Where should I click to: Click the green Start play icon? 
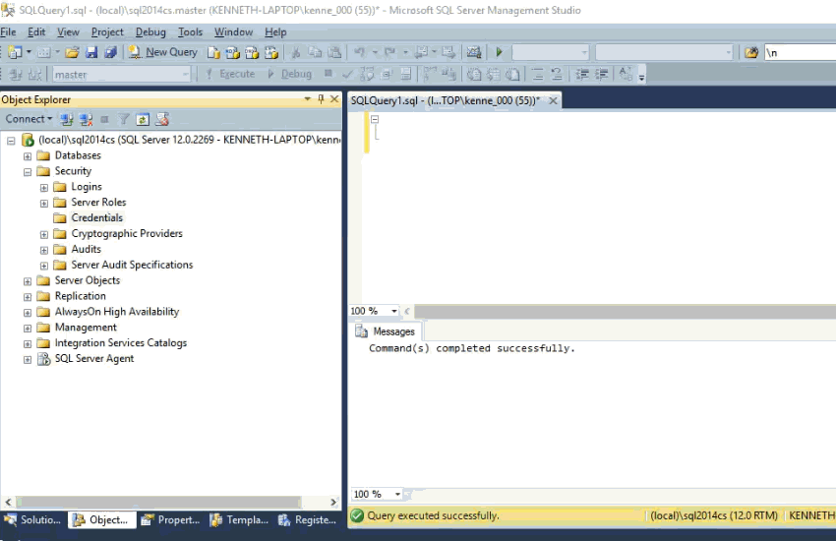[499, 52]
